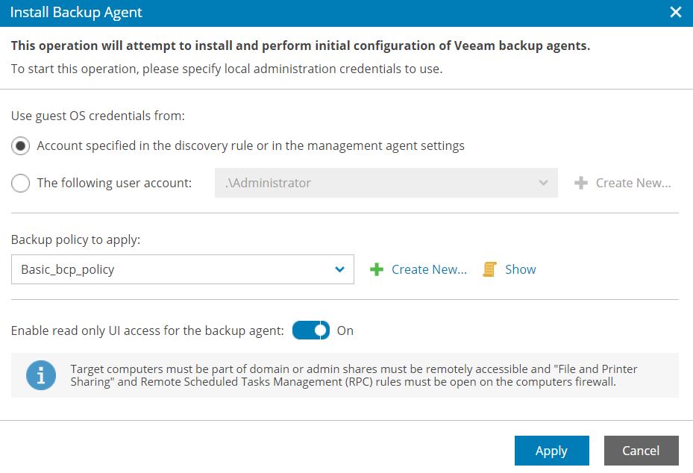693x473 pixels.
Task: Click the scroll document icon next to Show
Action: tap(489, 269)
